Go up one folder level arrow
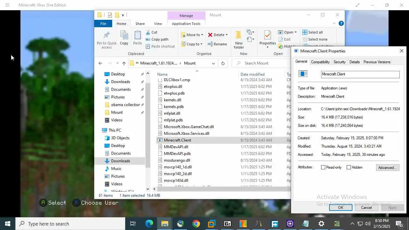This screenshot has height=230, width=409. pyautogui.click(x=124, y=63)
